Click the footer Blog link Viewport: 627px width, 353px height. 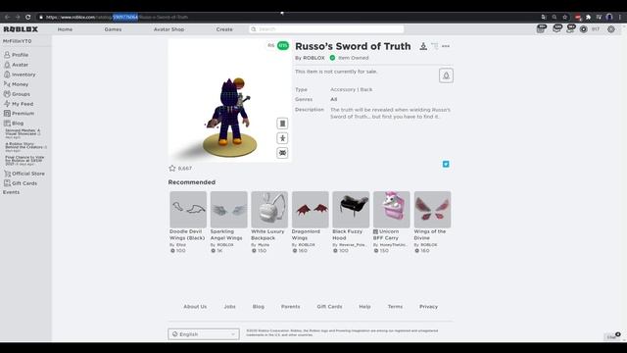[x=259, y=307]
